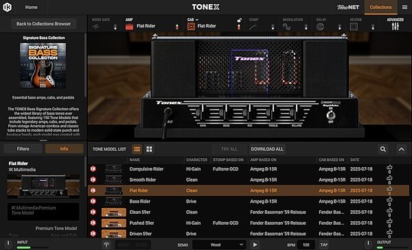This screenshot has height=250, width=412.
Task: Toggle the Amp power switch
Action: 177,27
